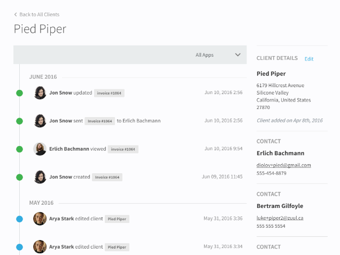The width and height of the screenshot is (340, 255).
Task: Click phone number 555-454-8879
Action: tap(272, 173)
